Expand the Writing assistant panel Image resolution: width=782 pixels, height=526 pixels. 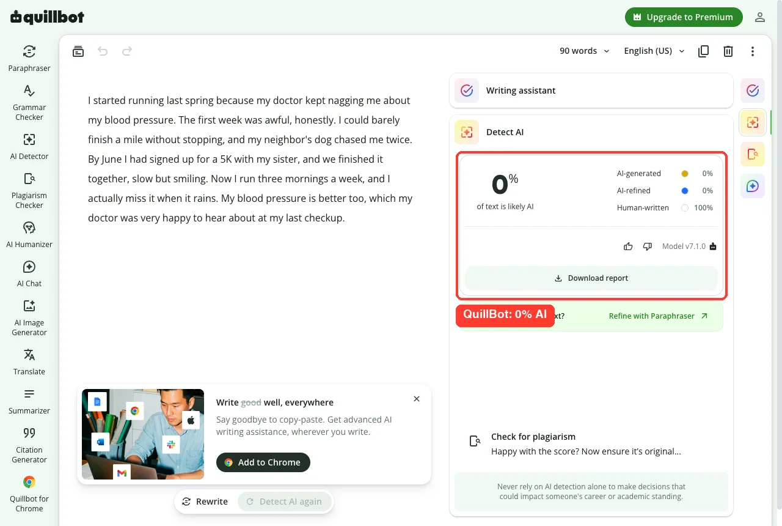pos(591,91)
